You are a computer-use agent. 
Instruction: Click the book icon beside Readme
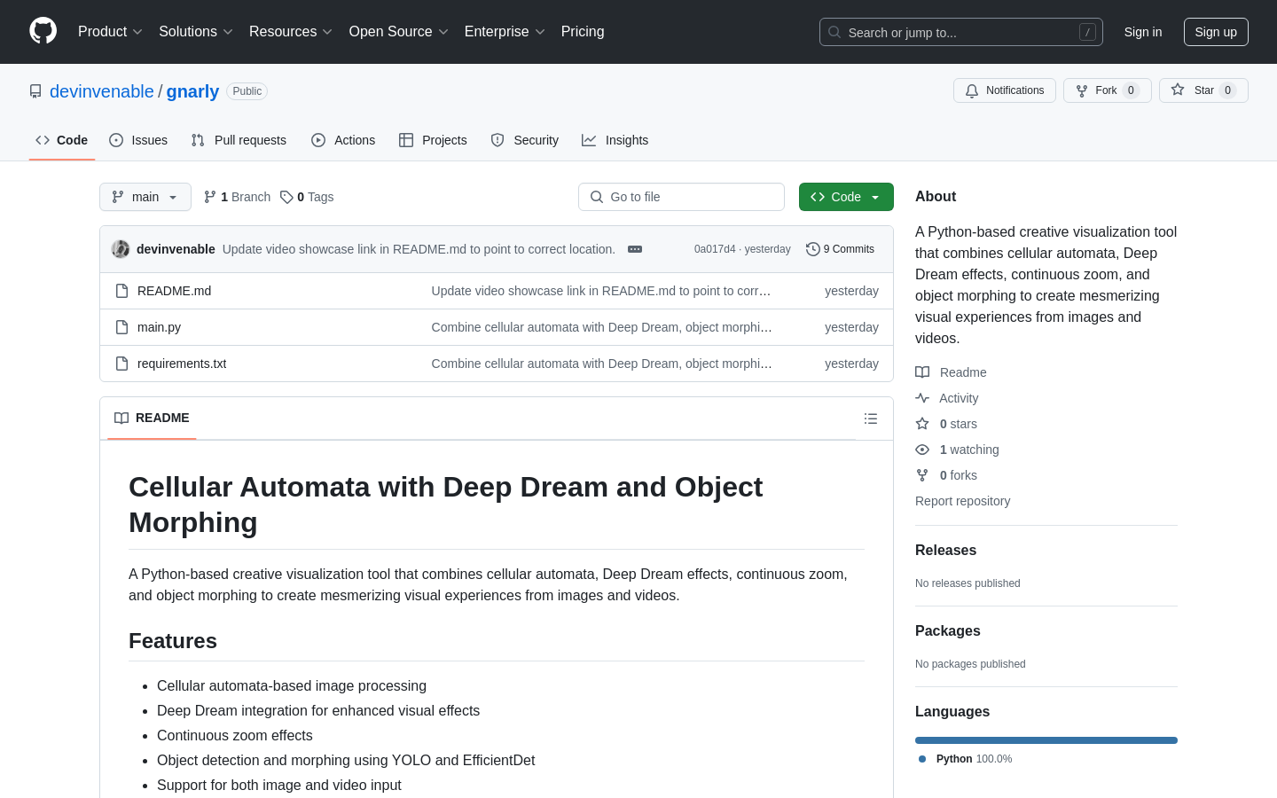pyautogui.click(x=922, y=372)
